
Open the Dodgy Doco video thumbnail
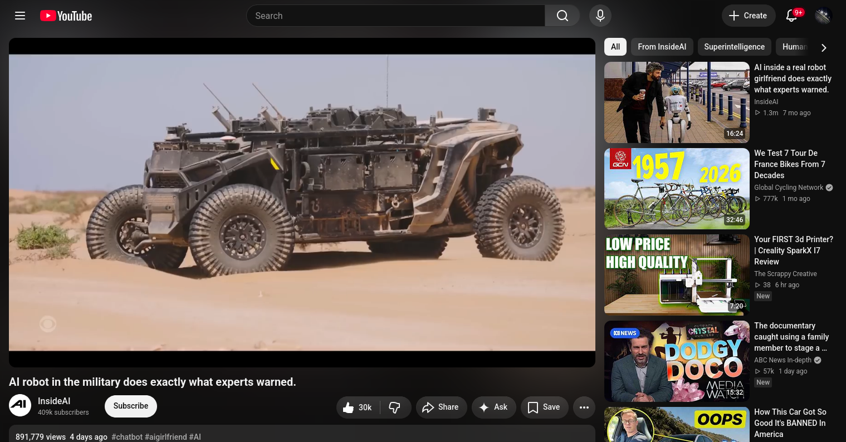pos(677,361)
